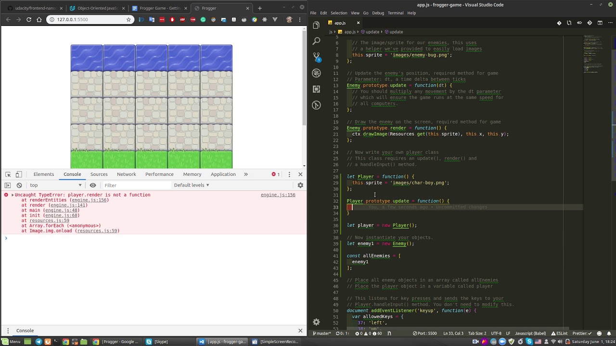The height and width of the screenshot is (346, 616).
Task: Go to the Chrome home page button
Action: tap(39, 19)
